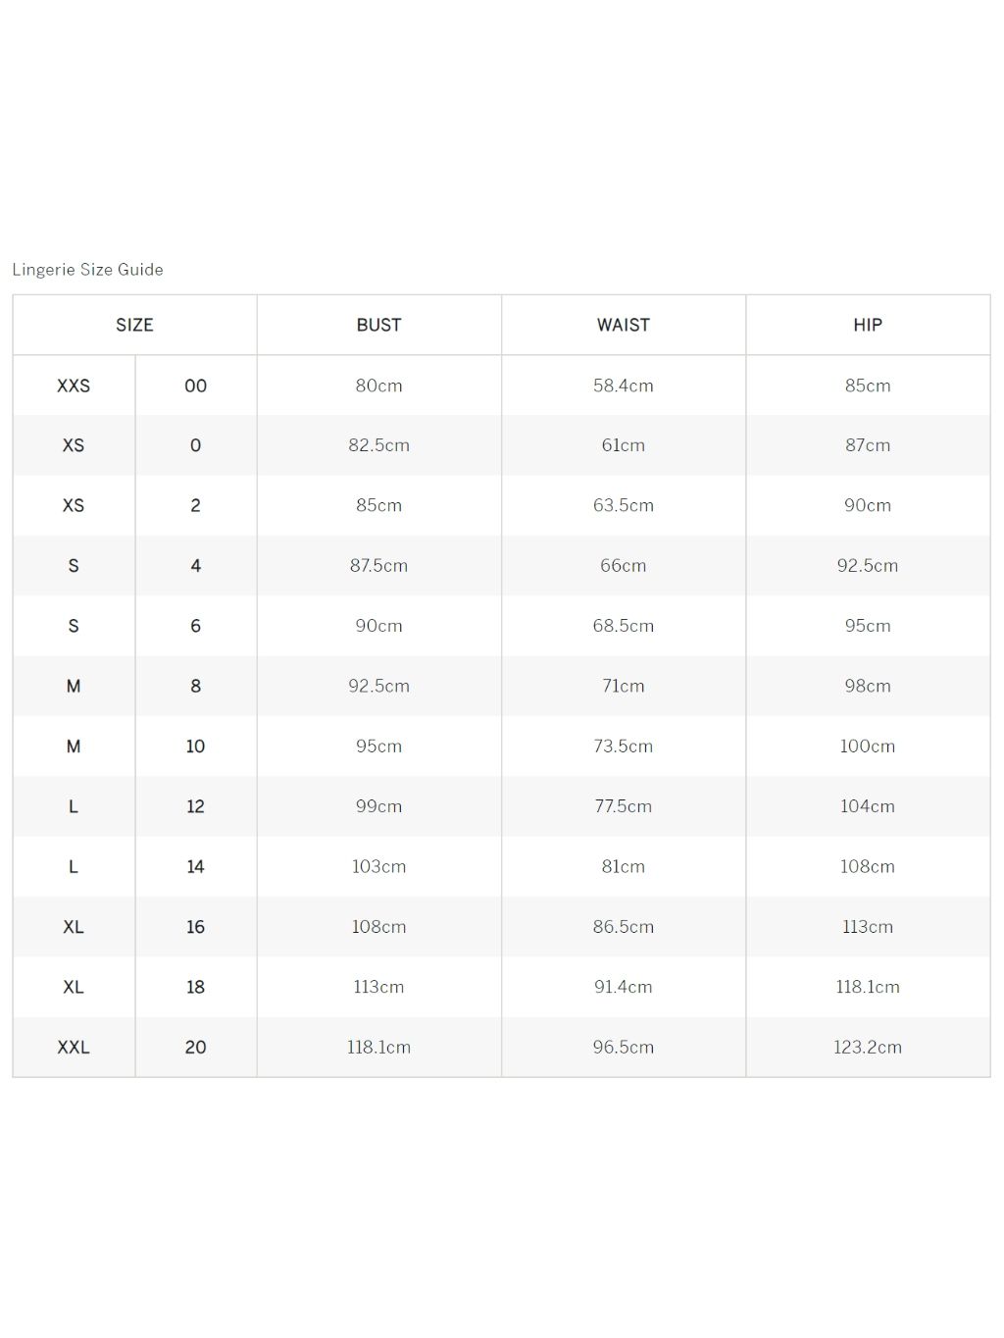Click the 96.5cm waist measurement
This screenshot has width=1004, height=1338.
(x=624, y=1048)
